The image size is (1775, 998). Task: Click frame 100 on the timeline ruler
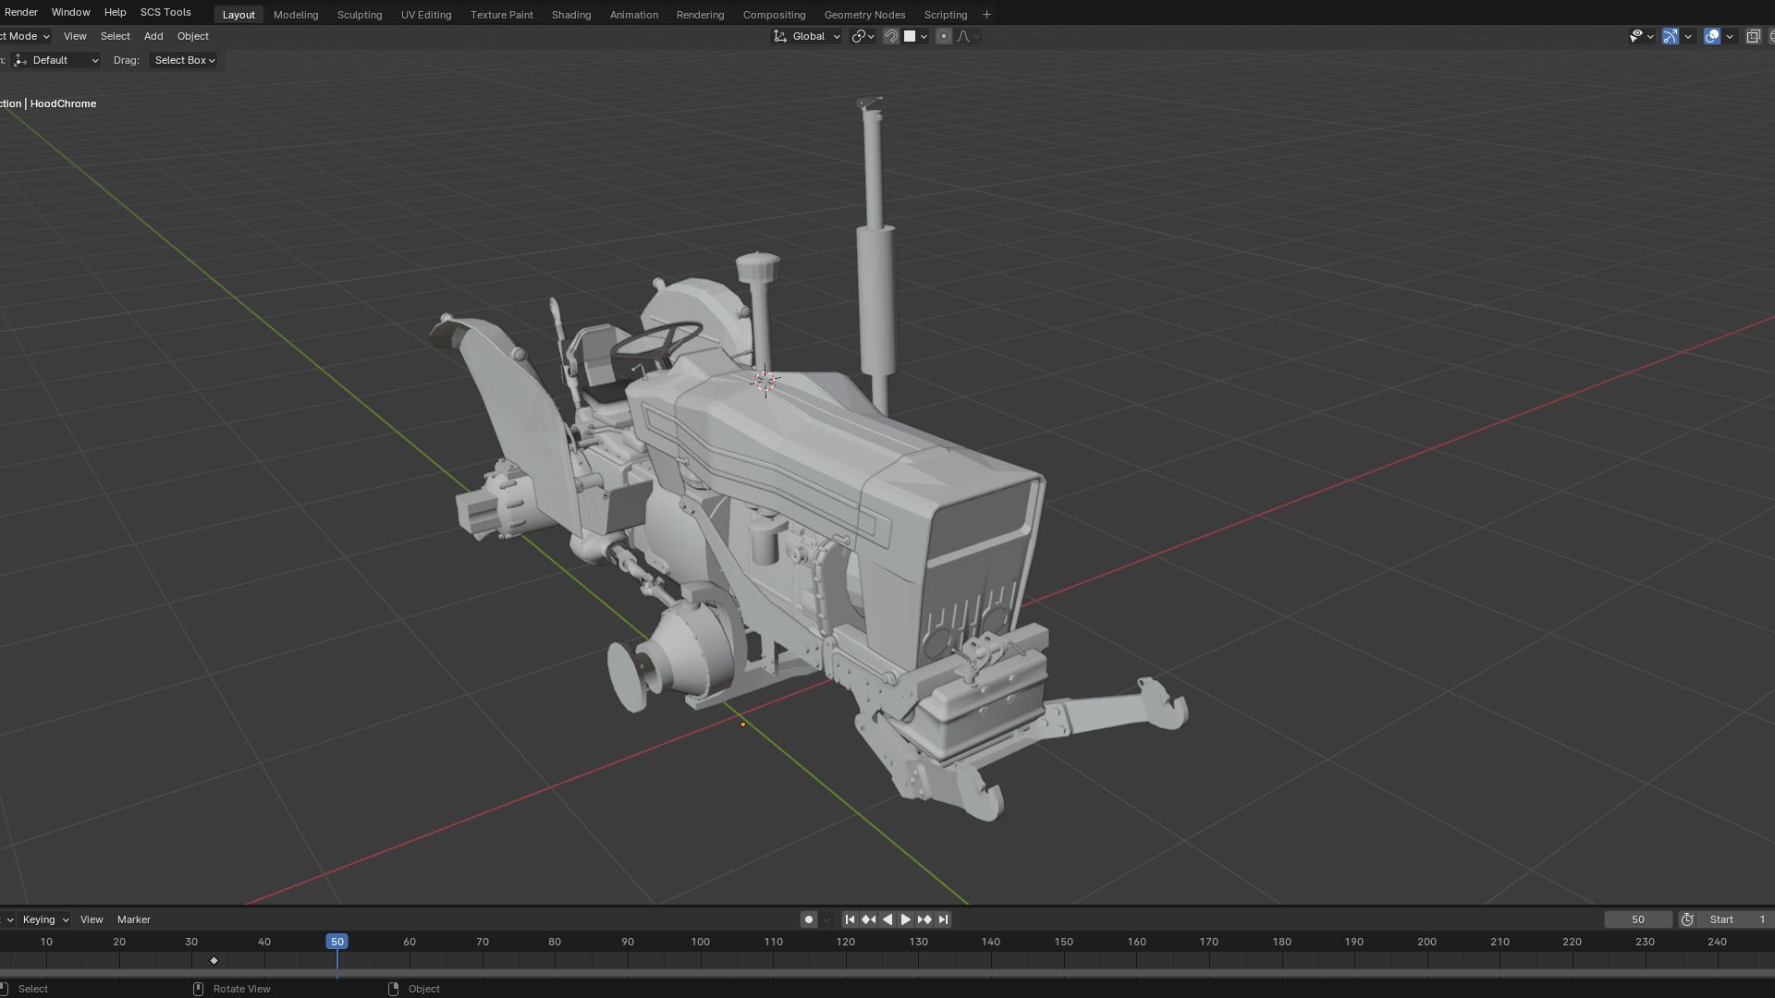[x=701, y=942]
